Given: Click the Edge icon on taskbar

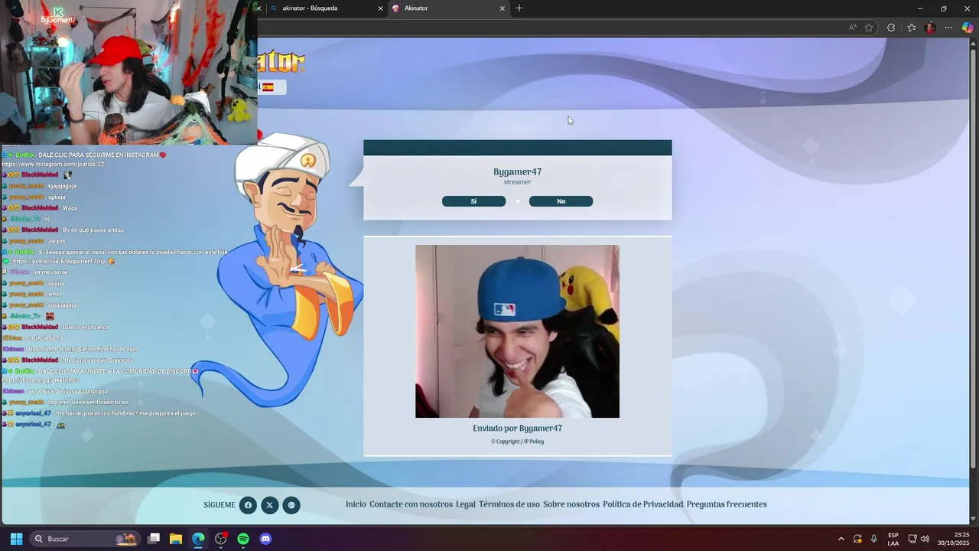Looking at the screenshot, I should 198,539.
